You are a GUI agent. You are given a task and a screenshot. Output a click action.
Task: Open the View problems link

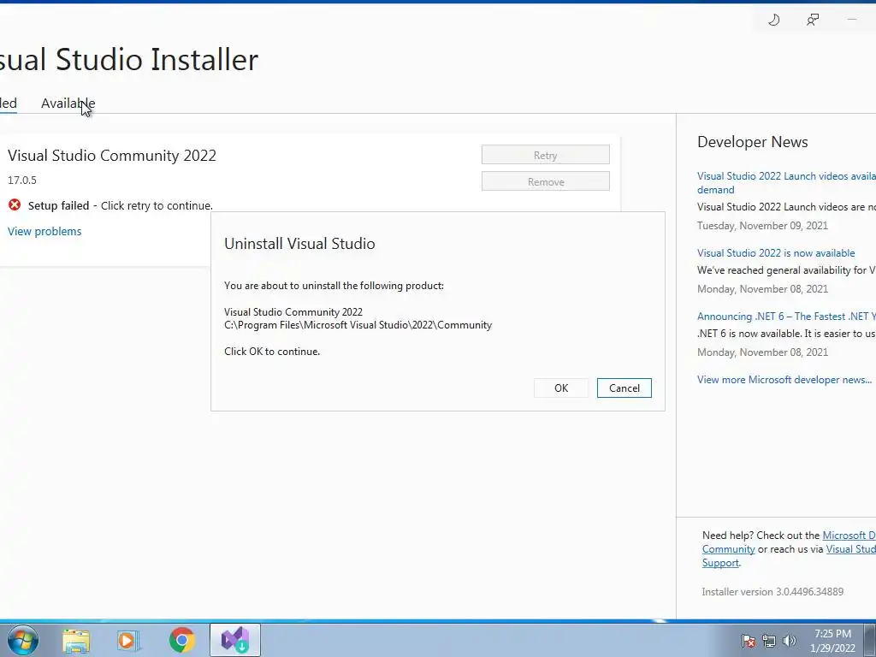44,231
